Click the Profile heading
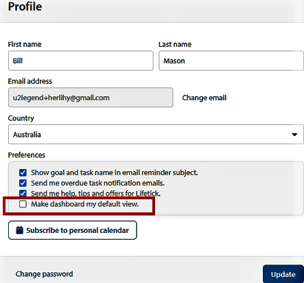304x283 pixels. click(x=25, y=6)
